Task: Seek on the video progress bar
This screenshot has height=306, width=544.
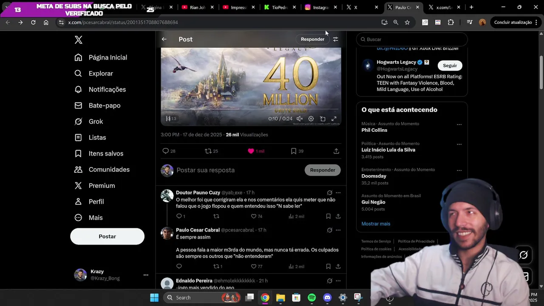Action: pos(251,109)
